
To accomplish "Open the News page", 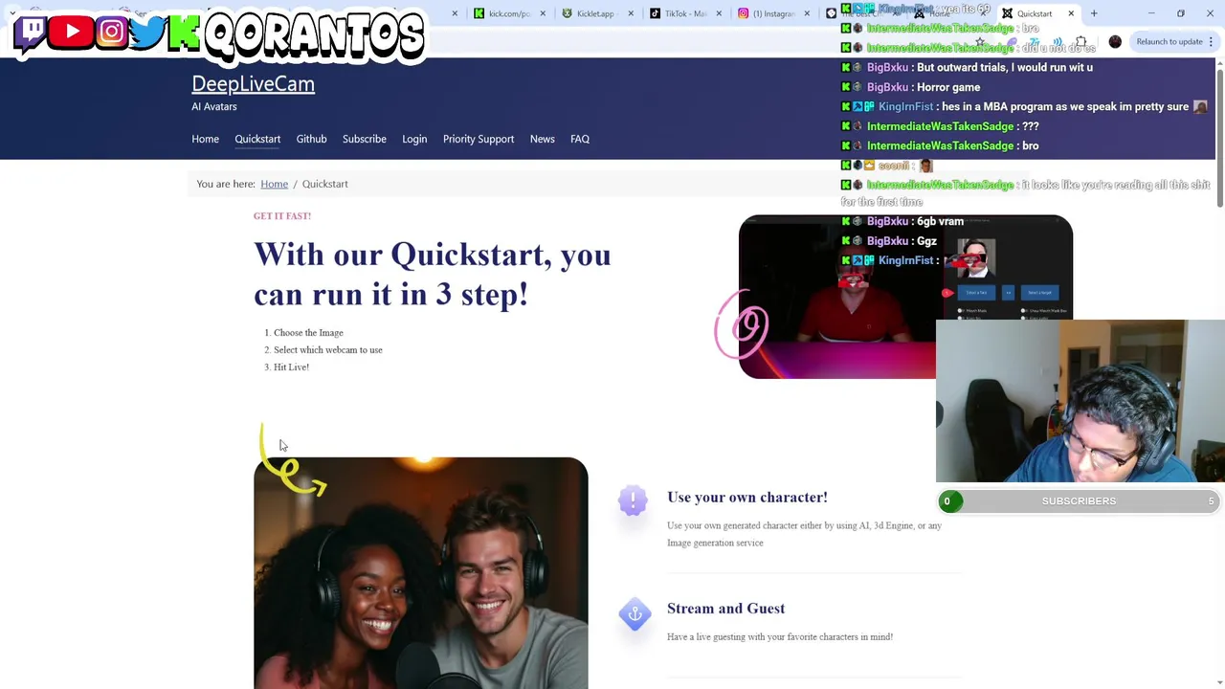I will [x=542, y=139].
